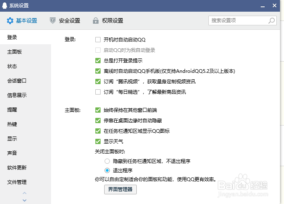Click the magnifier search icon

pyautogui.click(x=271, y=21)
